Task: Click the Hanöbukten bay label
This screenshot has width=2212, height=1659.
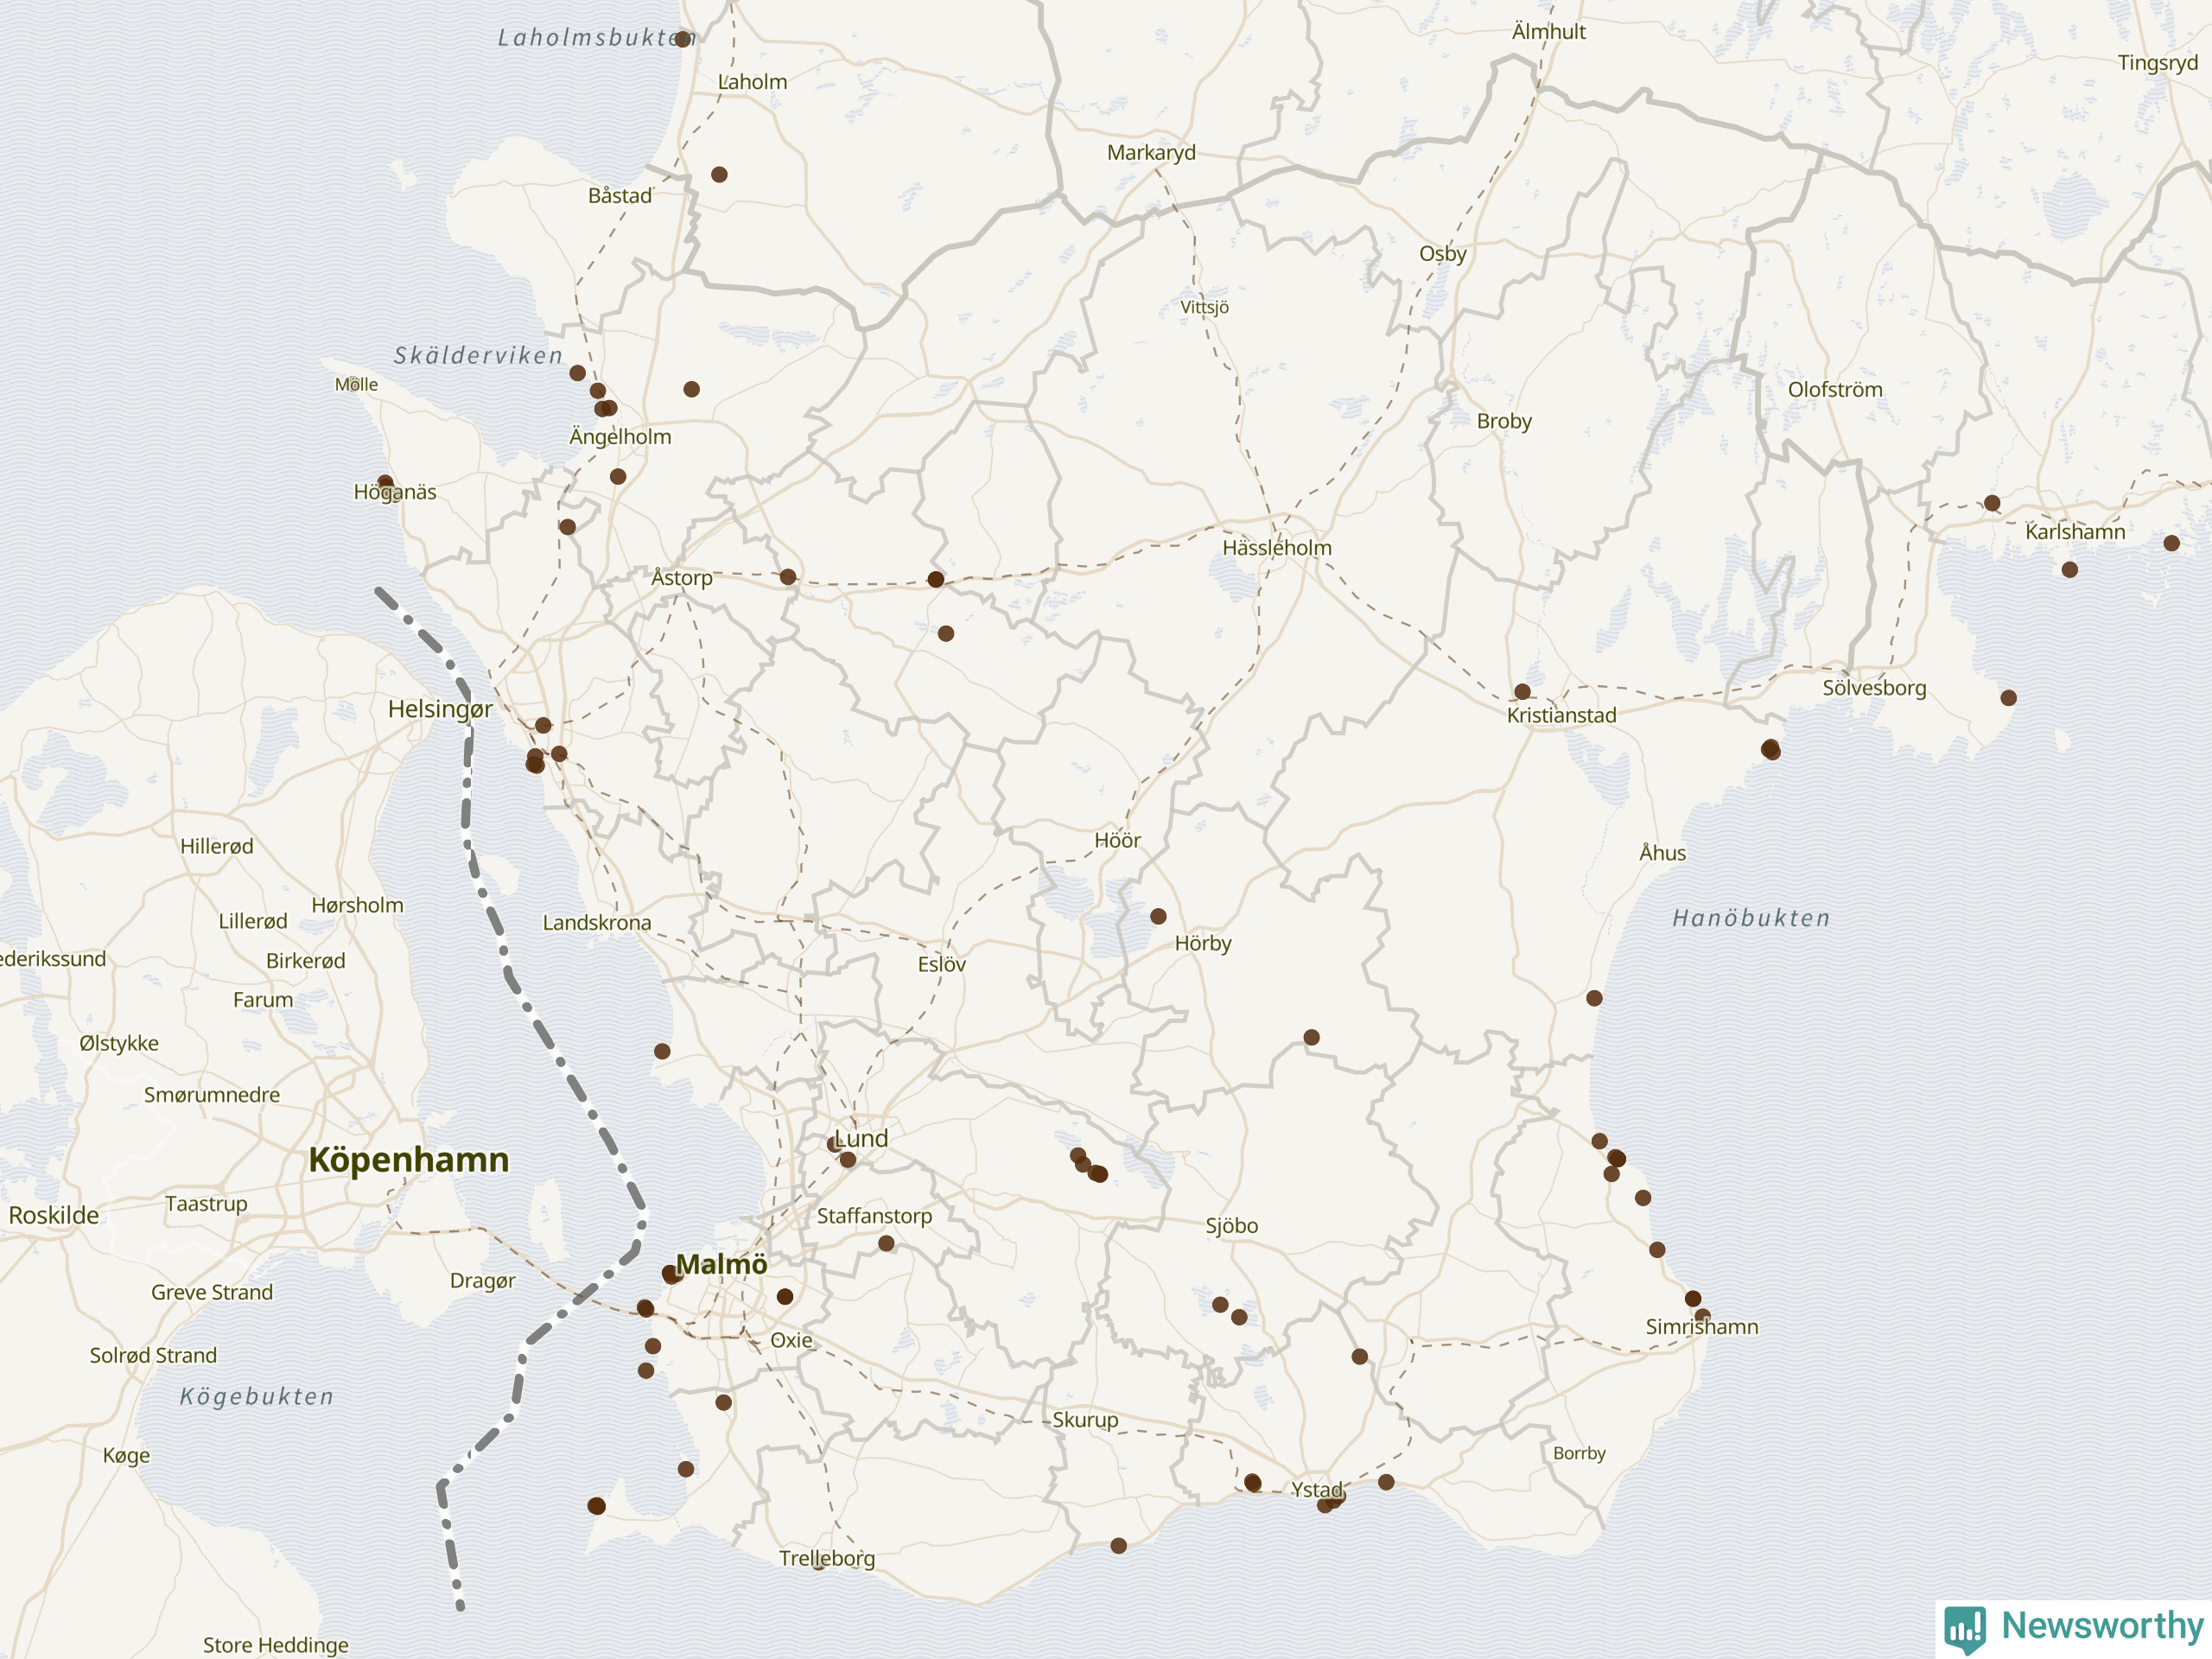Action: tap(1751, 918)
